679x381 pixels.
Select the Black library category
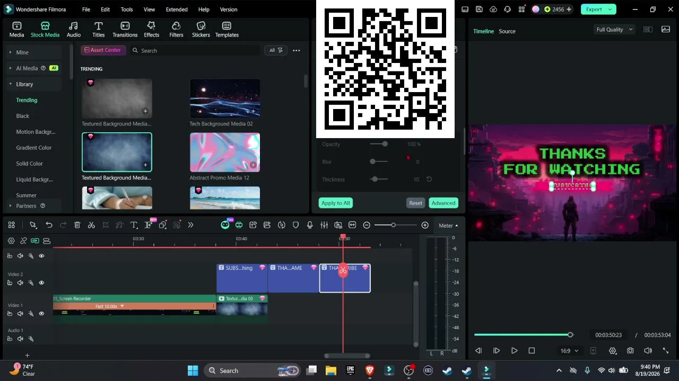pyautogui.click(x=23, y=116)
